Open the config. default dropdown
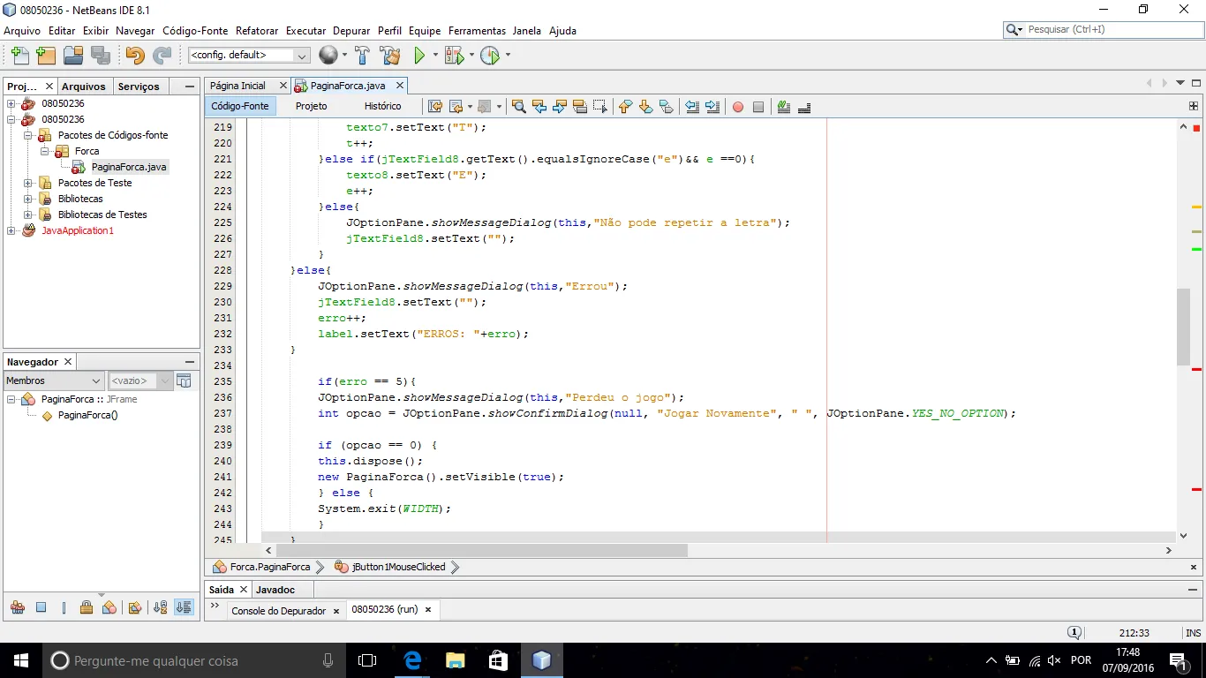 click(249, 56)
